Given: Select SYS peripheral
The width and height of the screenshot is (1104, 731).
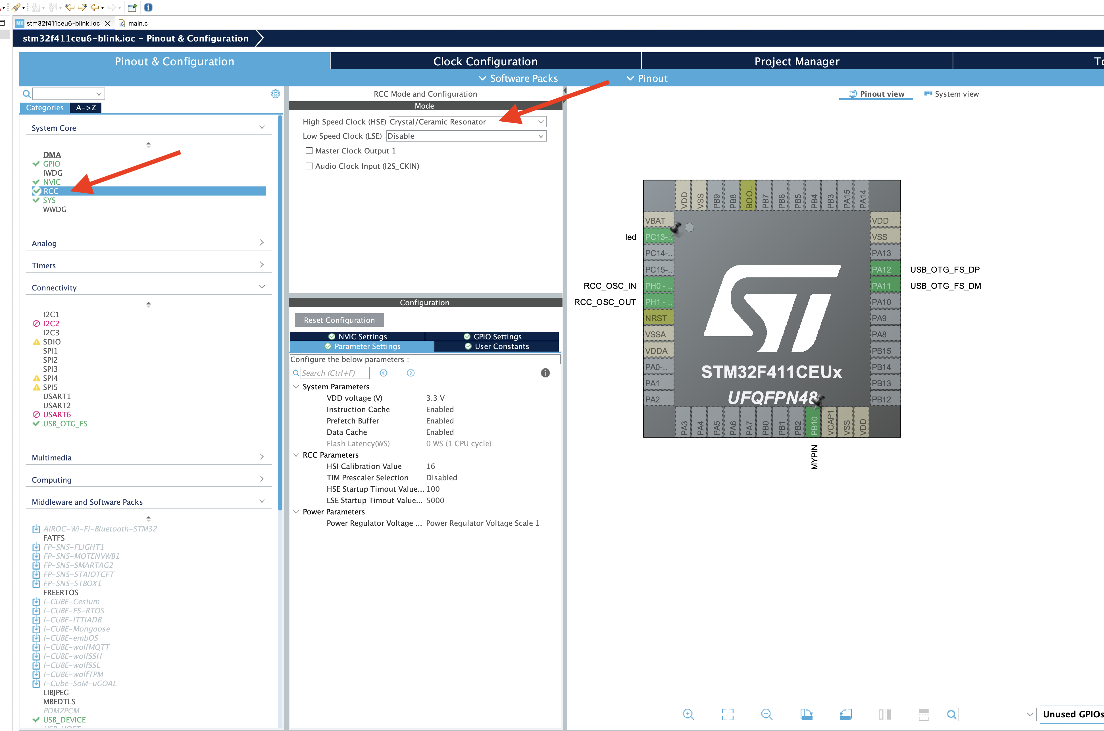Looking at the screenshot, I should point(49,200).
